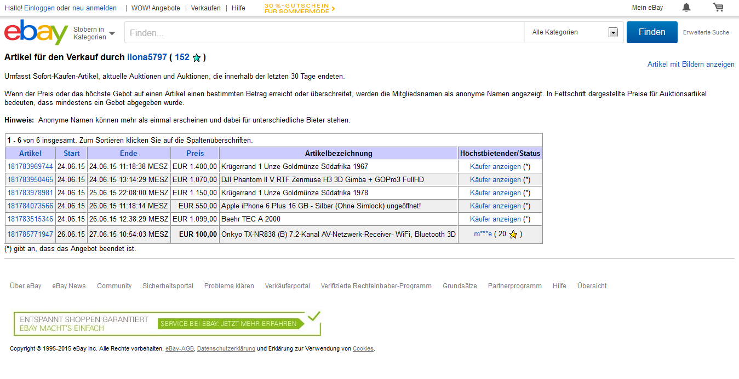Viewport: 739px width, 379px height.
Task: Open the Grundsätze footer link
Action: point(460,286)
